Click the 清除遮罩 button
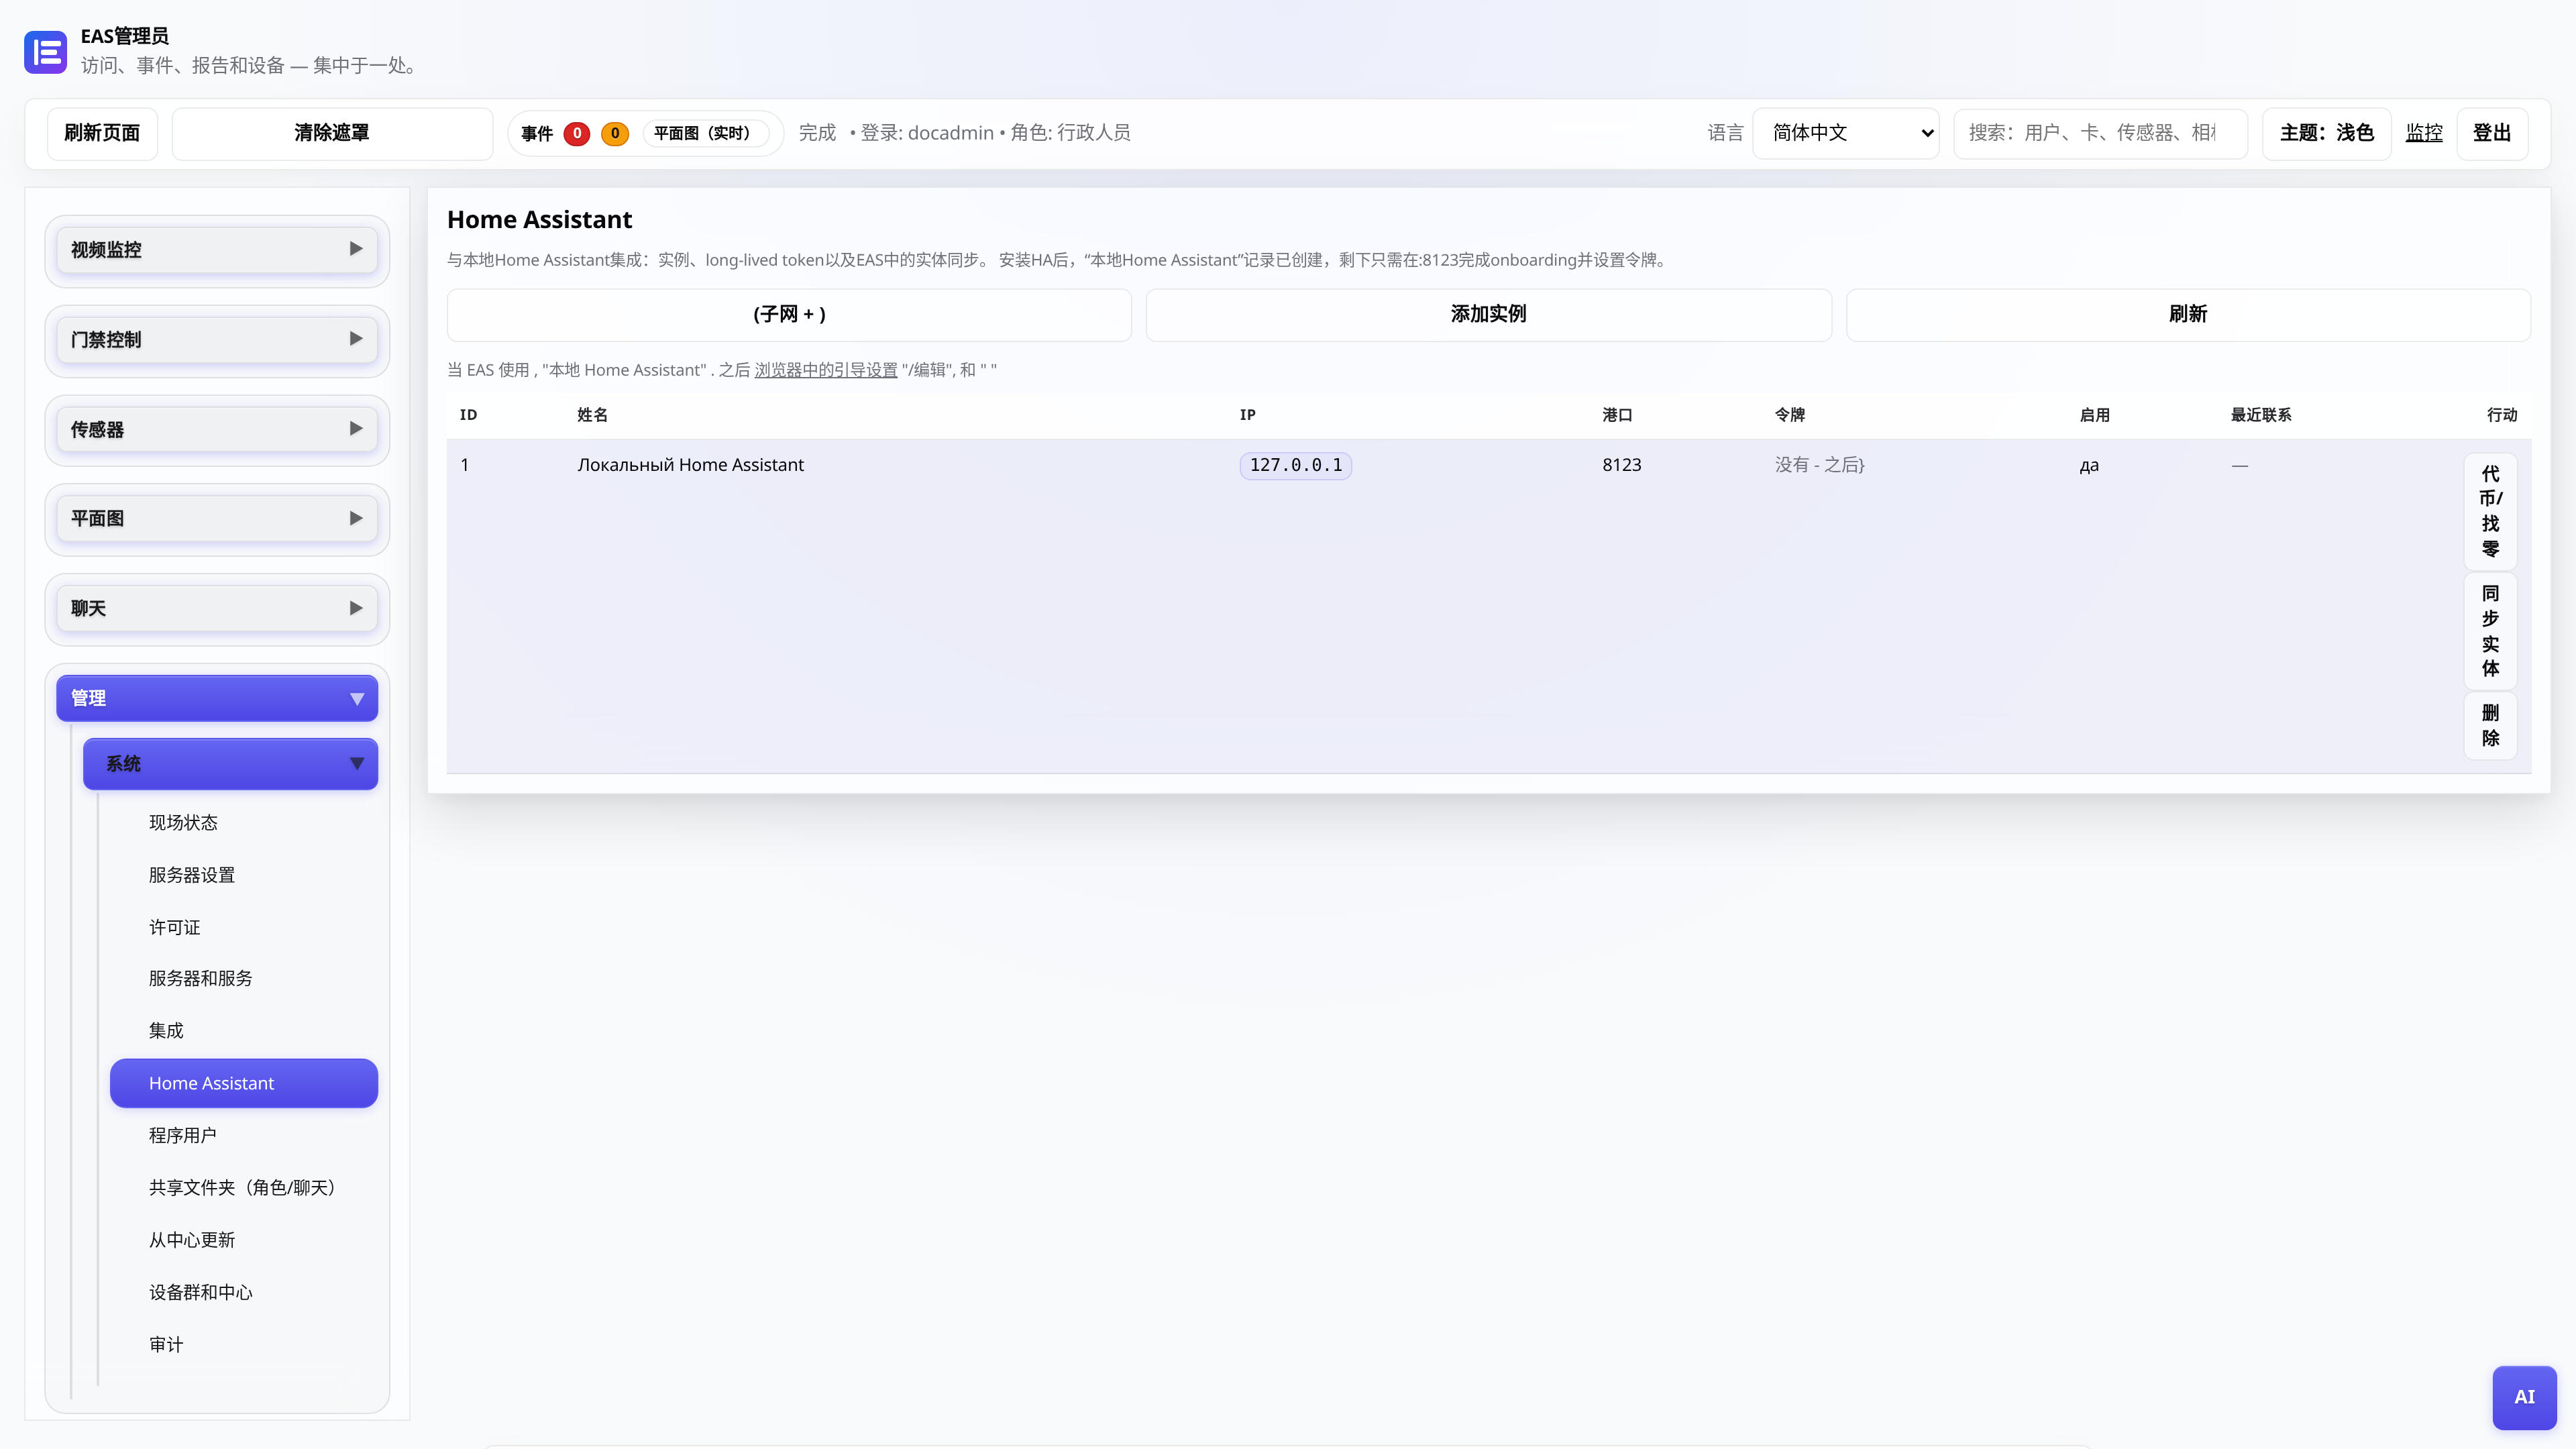The width and height of the screenshot is (2576, 1449). pyautogui.click(x=332, y=133)
